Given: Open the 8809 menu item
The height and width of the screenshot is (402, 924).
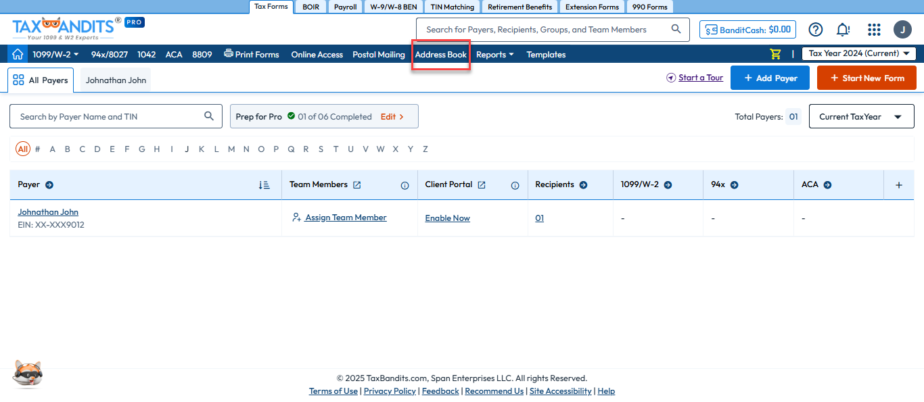Looking at the screenshot, I should tap(202, 55).
